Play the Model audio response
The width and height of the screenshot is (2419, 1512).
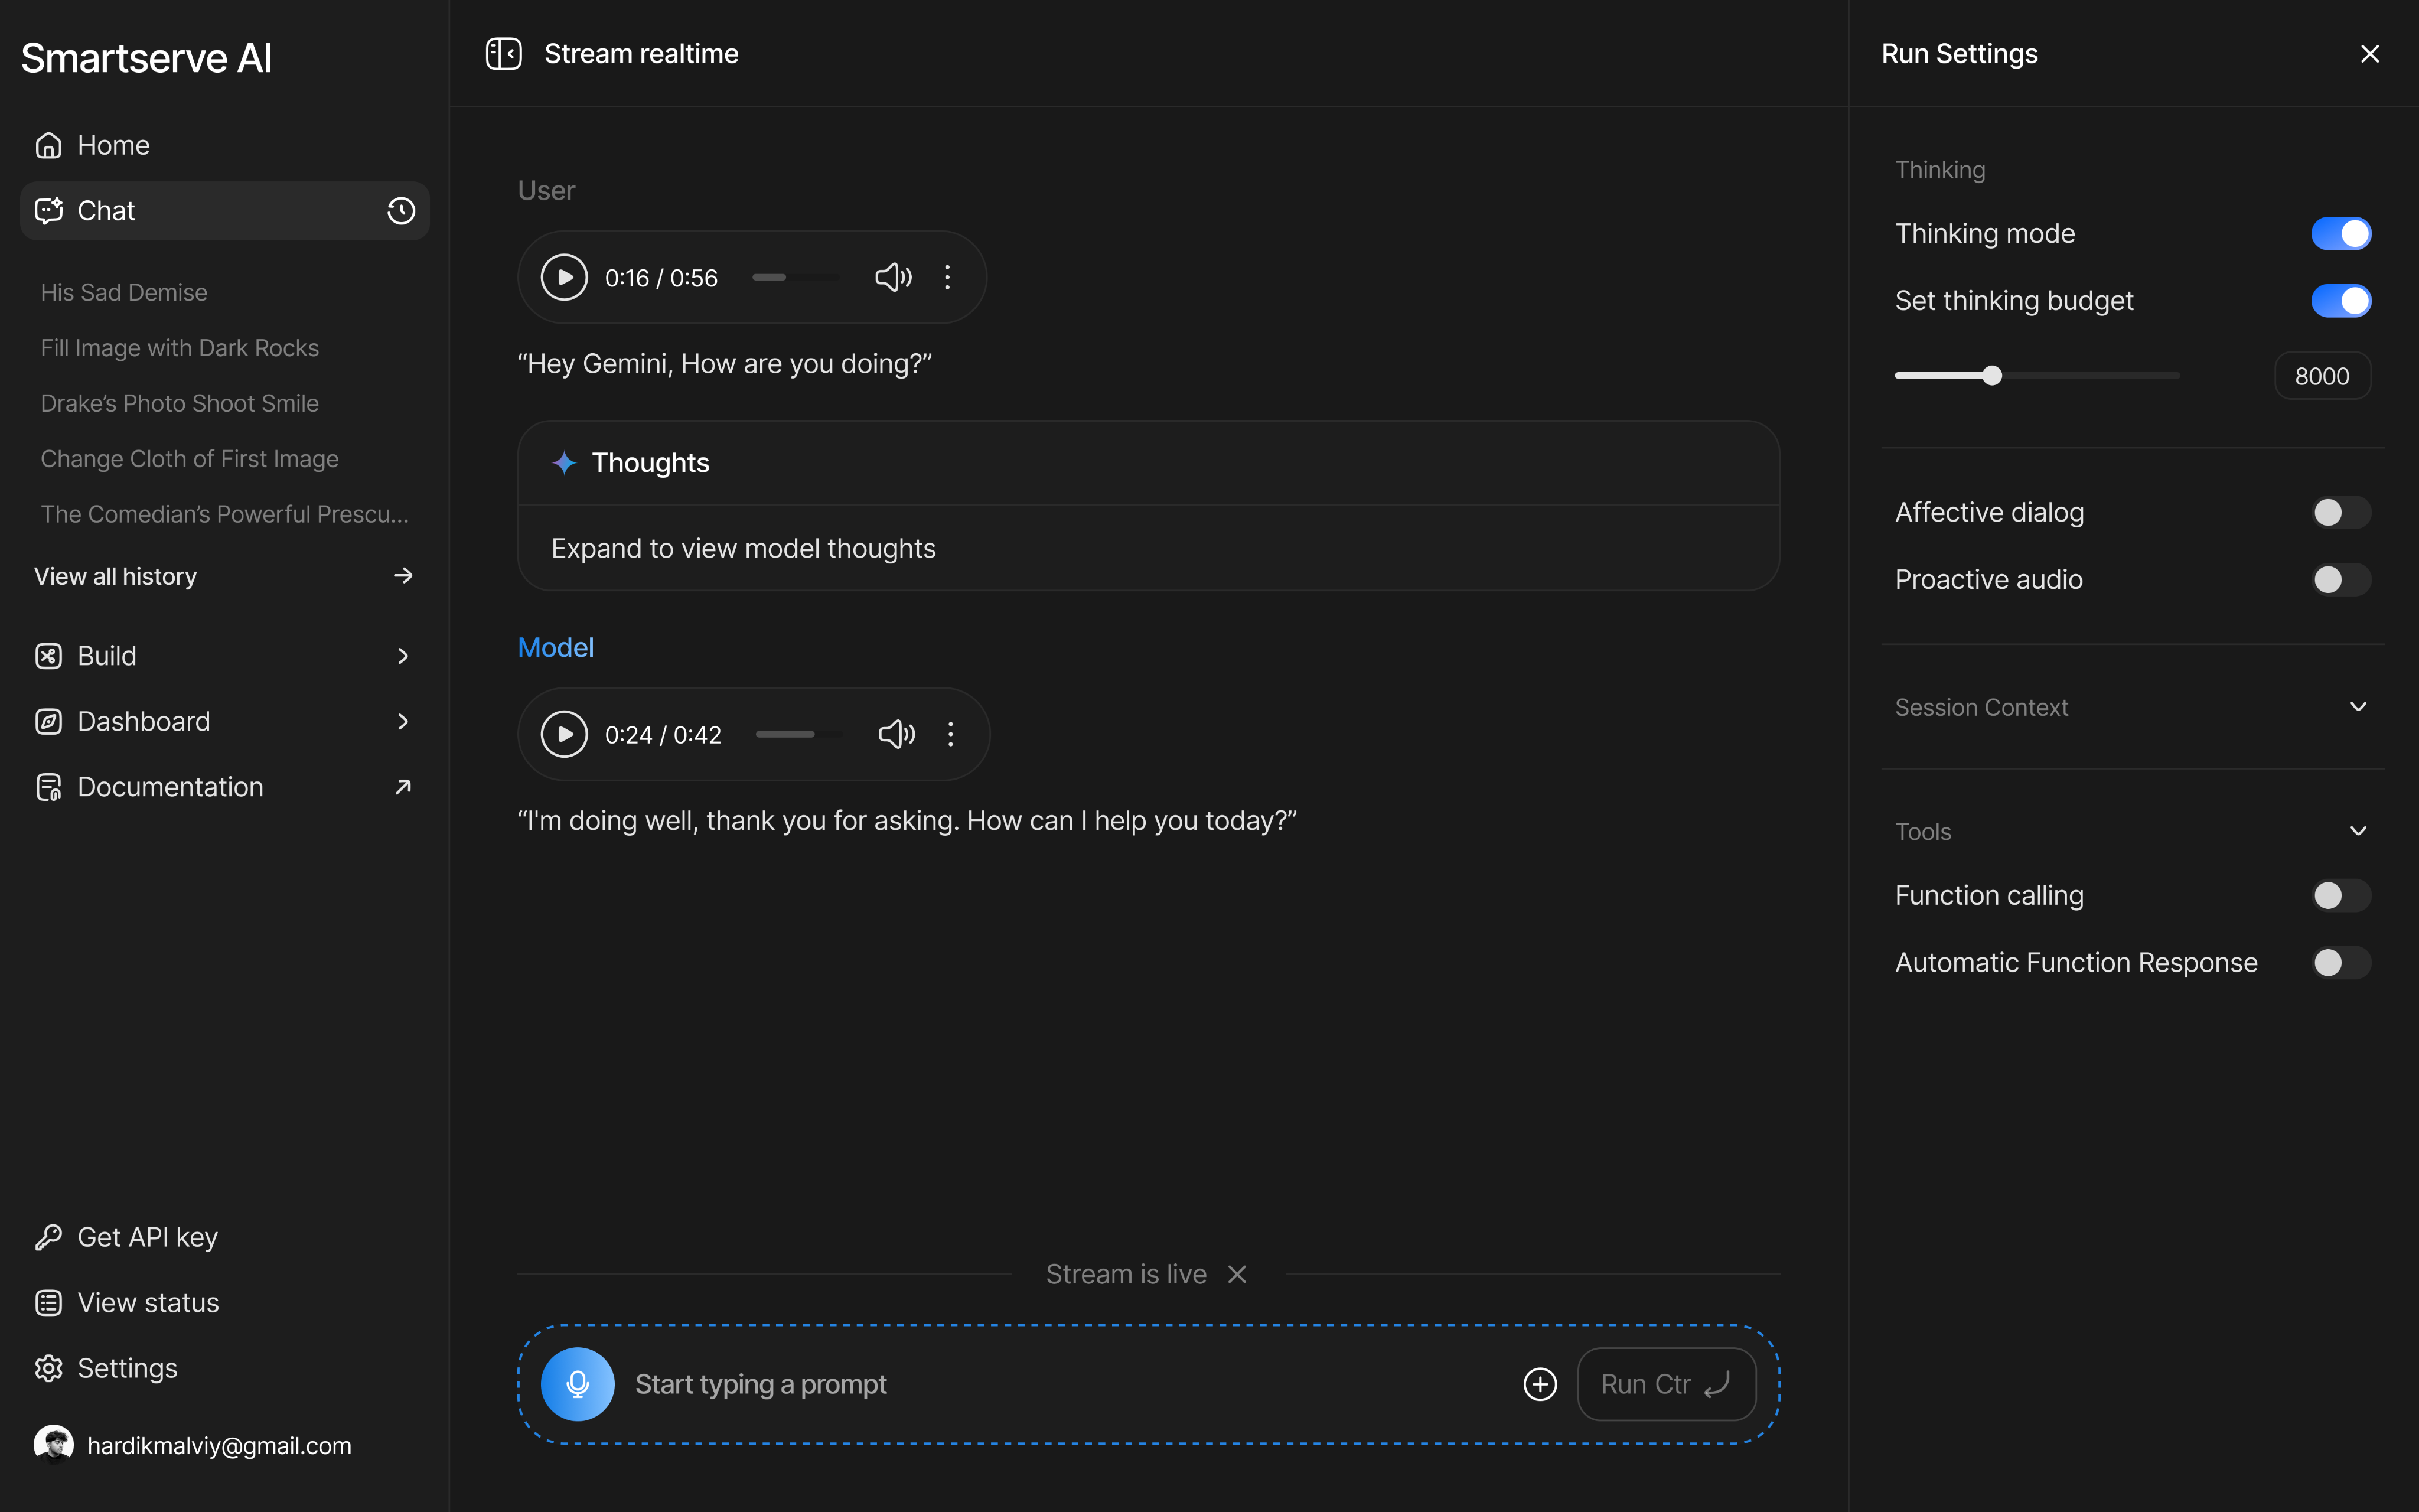click(564, 734)
